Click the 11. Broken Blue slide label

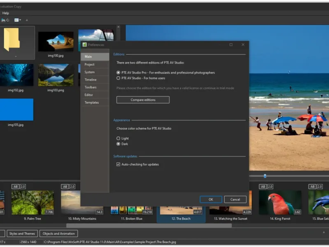[132, 219]
